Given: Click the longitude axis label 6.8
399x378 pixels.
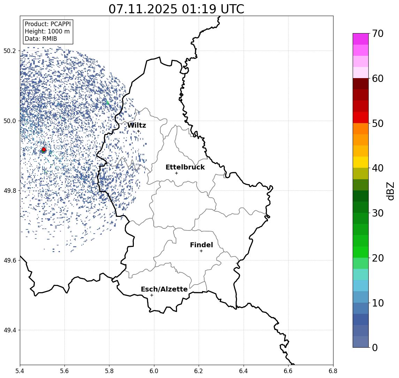Looking at the screenshot, I should pos(333,371).
